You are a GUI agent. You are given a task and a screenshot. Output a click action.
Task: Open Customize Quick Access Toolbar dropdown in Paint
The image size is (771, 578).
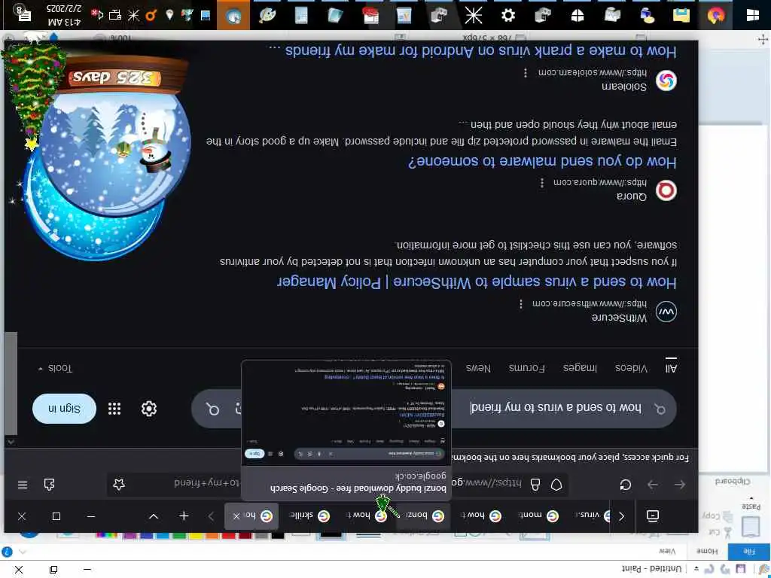coord(696,569)
